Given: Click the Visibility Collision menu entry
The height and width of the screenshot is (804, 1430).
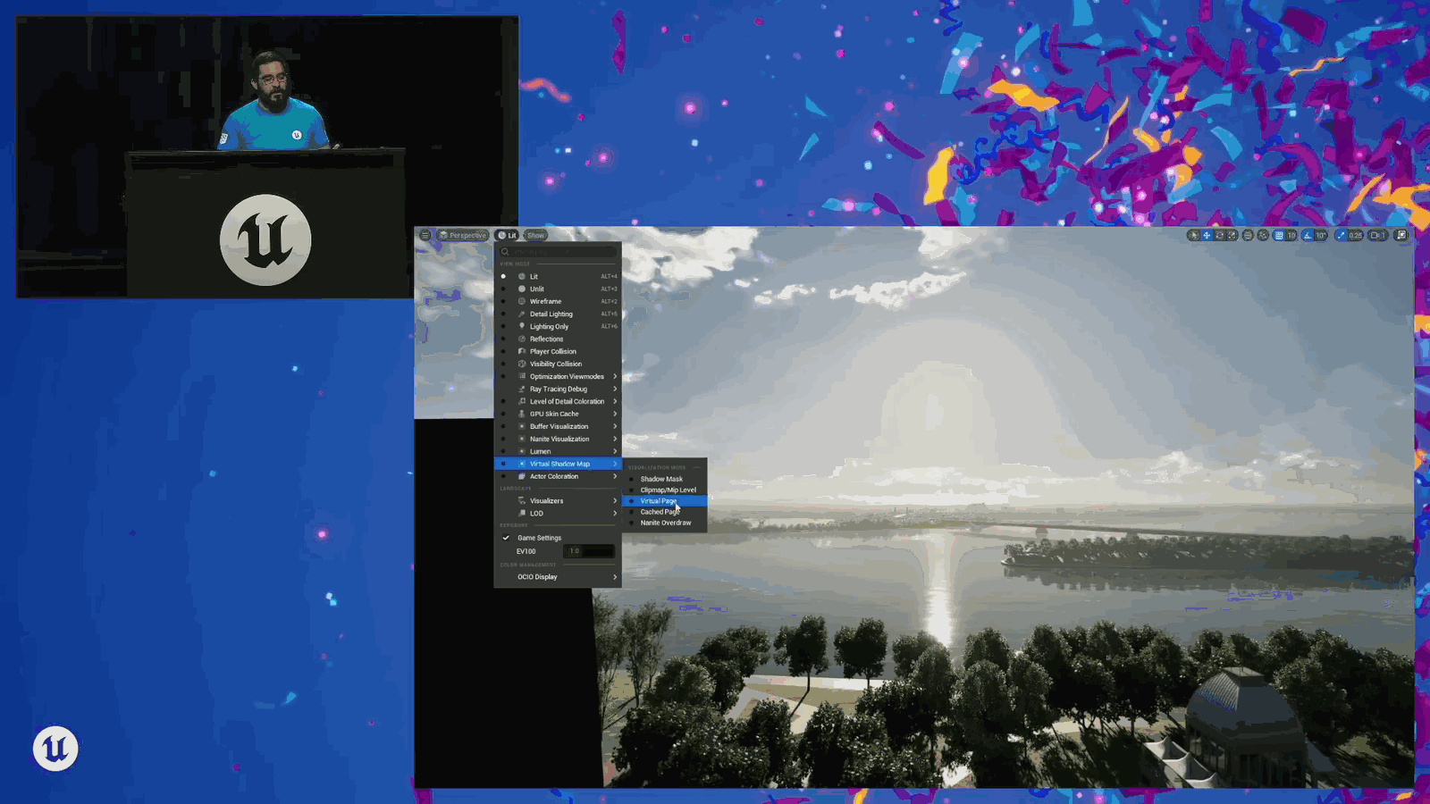Looking at the screenshot, I should (558, 364).
